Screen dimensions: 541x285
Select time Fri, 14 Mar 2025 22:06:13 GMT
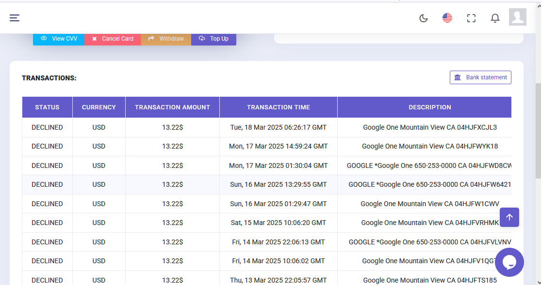279,242
